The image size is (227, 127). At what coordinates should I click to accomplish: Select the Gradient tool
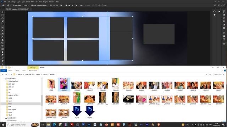tap(2, 49)
